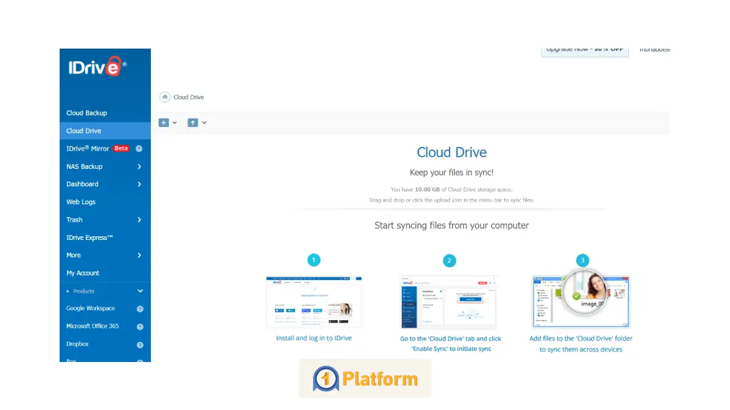Click the help icon beside Google Workspace
Screen dimensions: 730x410
point(141,308)
